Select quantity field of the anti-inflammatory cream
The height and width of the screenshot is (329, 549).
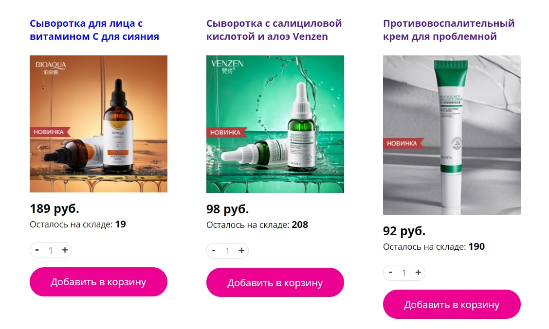click(x=404, y=273)
